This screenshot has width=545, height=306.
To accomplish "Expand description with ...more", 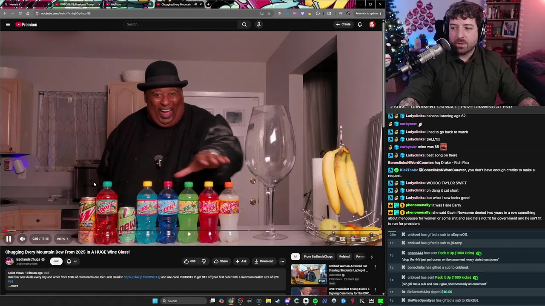I will 13,286.
